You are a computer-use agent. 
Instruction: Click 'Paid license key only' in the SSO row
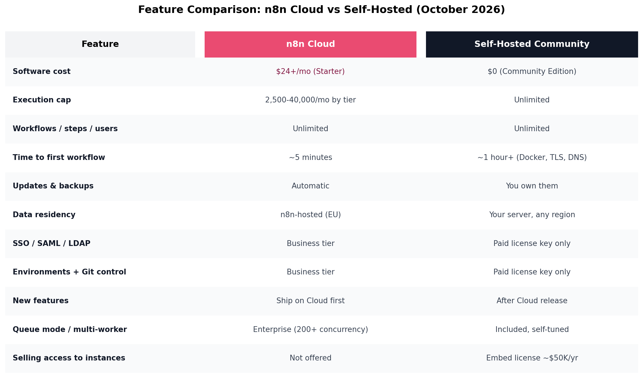[532, 244]
